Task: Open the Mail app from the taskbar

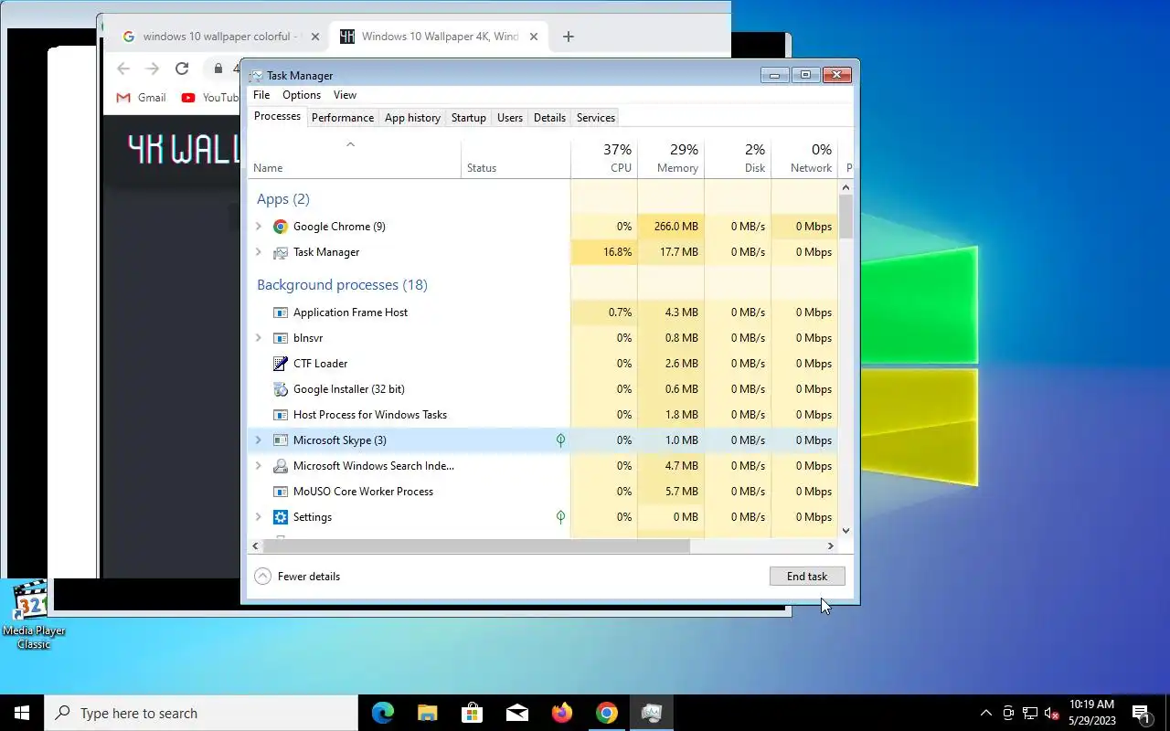Action: click(x=516, y=713)
